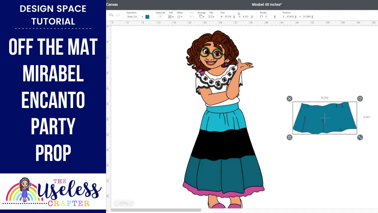Toggle the aspect ratio lock above size
378x213 pixels.
[x=239, y=14]
